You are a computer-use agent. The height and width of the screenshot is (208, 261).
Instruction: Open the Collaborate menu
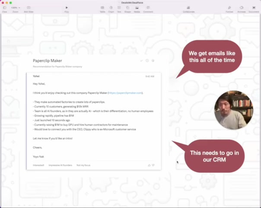coord(188,9)
